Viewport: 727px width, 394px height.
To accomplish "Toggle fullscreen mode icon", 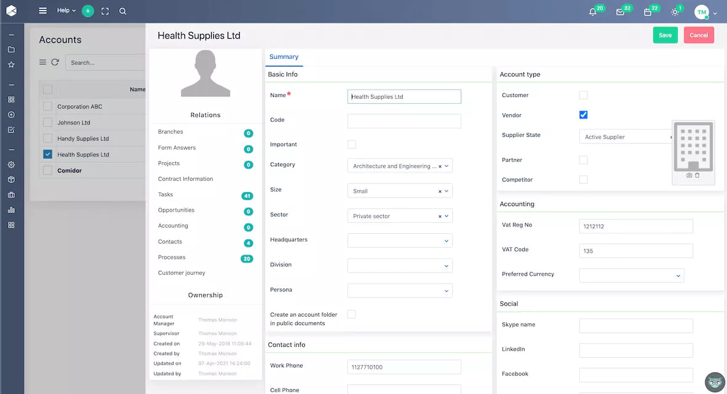I will [105, 11].
